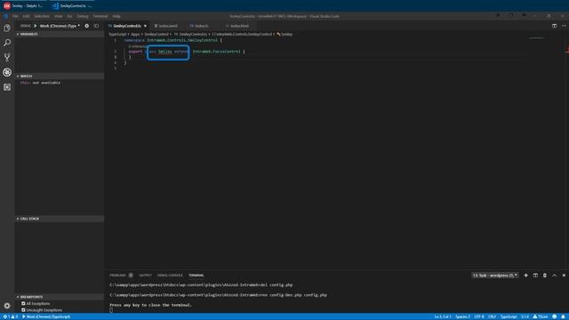Switch to the Problems panel tab
The image size is (569, 320).
(x=121, y=276)
